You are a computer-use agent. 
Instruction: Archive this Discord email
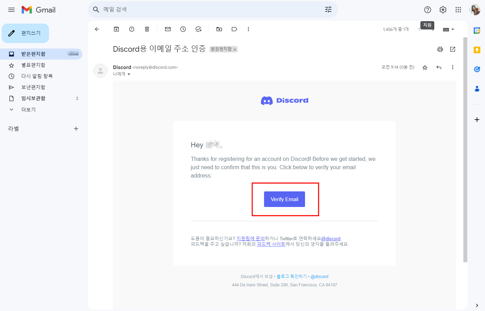coord(116,29)
